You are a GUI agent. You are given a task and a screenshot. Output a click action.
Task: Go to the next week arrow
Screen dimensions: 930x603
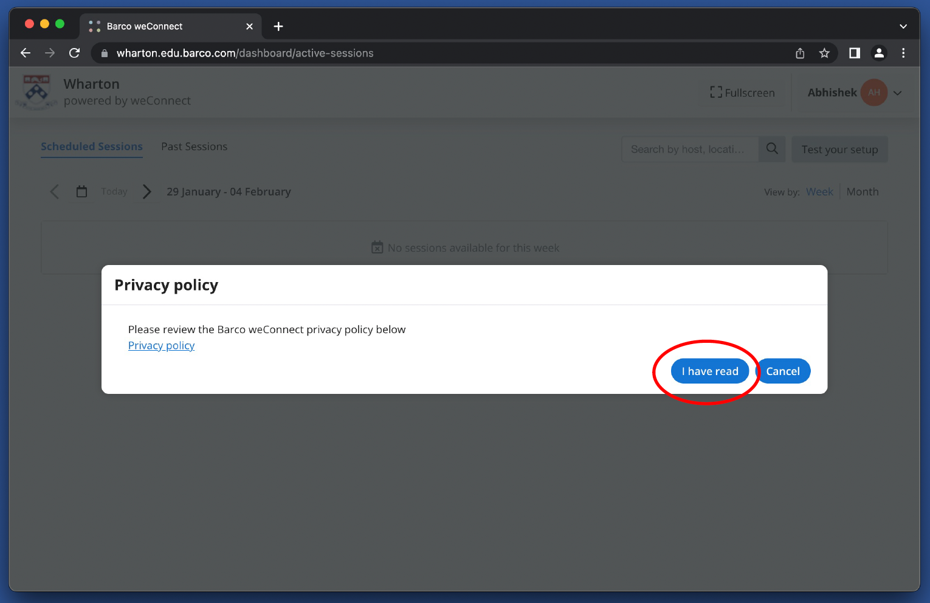click(x=146, y=191)
